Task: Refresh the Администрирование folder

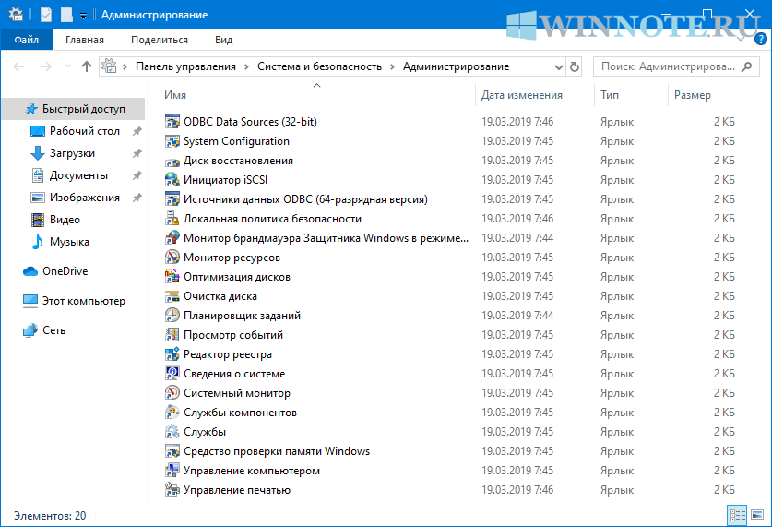Action: click(x=574, y=66)
